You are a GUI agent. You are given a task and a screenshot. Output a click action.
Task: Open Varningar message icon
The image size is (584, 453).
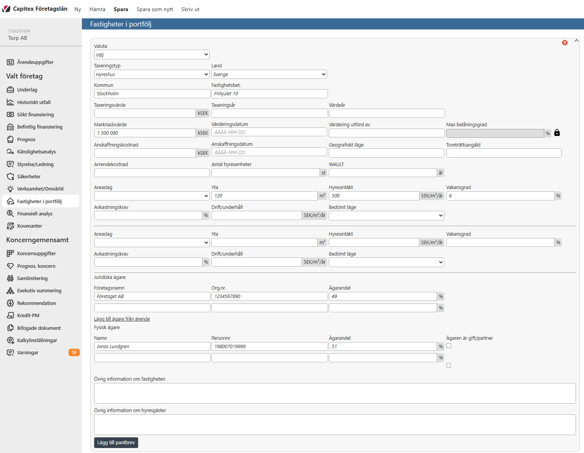(x=10, y=352)
